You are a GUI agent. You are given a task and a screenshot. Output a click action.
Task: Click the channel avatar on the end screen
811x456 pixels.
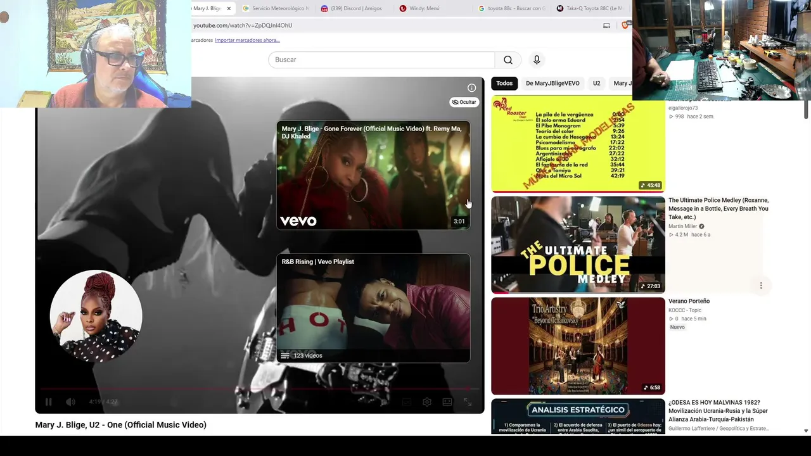[x=96, y=316]
